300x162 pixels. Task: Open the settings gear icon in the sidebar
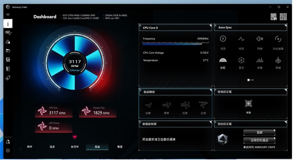point(8,151)
